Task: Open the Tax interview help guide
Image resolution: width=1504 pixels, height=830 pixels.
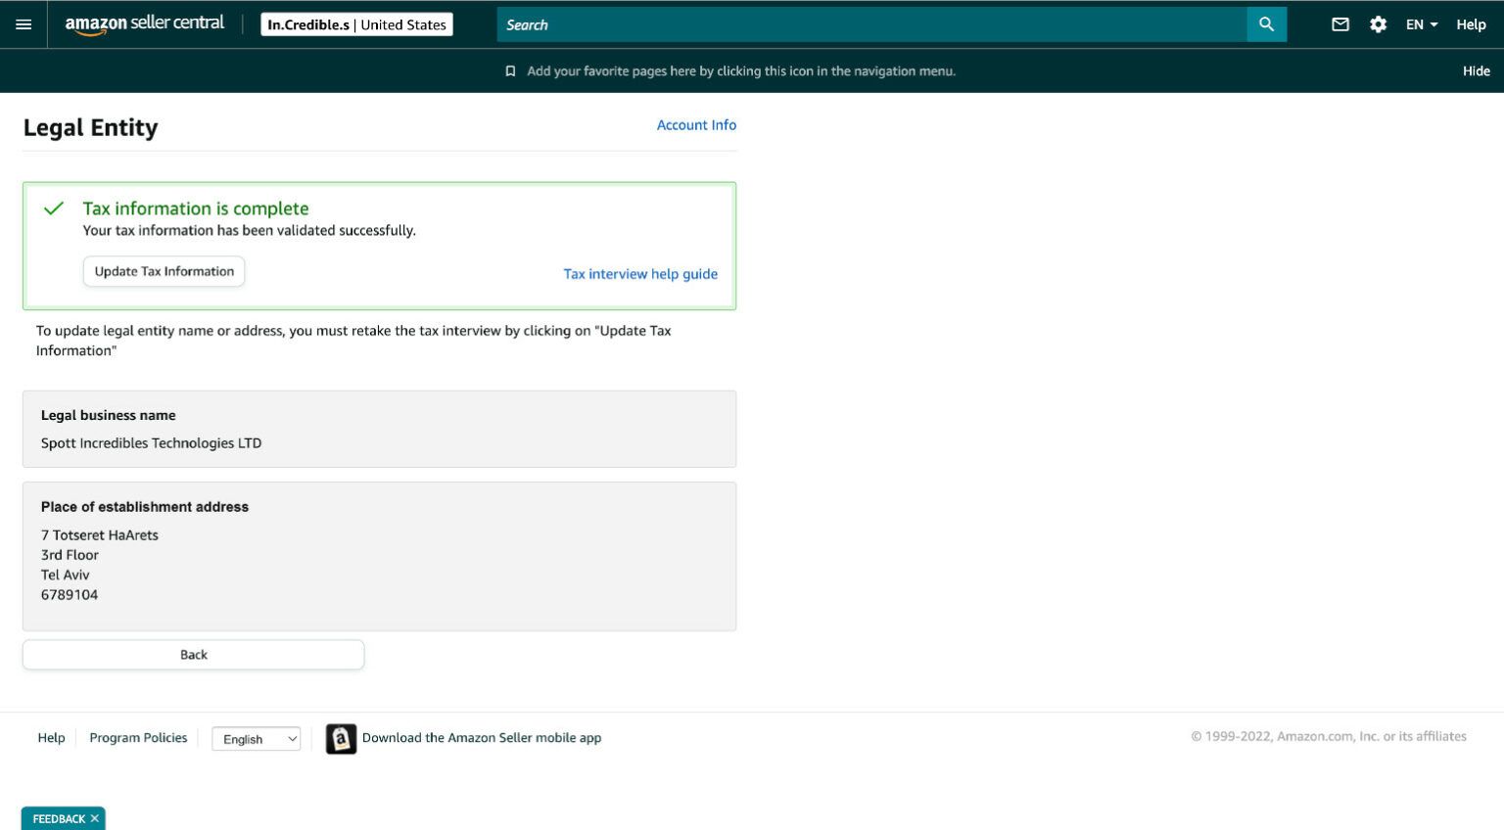Action: 640,274
